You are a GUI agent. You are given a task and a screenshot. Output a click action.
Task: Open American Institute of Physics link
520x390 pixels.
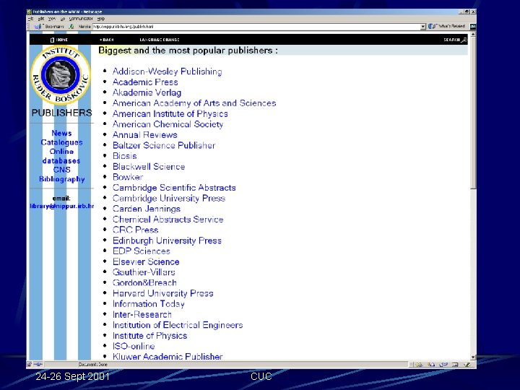point(170,114)
